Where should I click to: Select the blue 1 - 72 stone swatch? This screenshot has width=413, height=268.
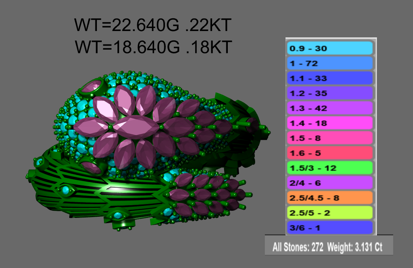(x=330, y=63)
